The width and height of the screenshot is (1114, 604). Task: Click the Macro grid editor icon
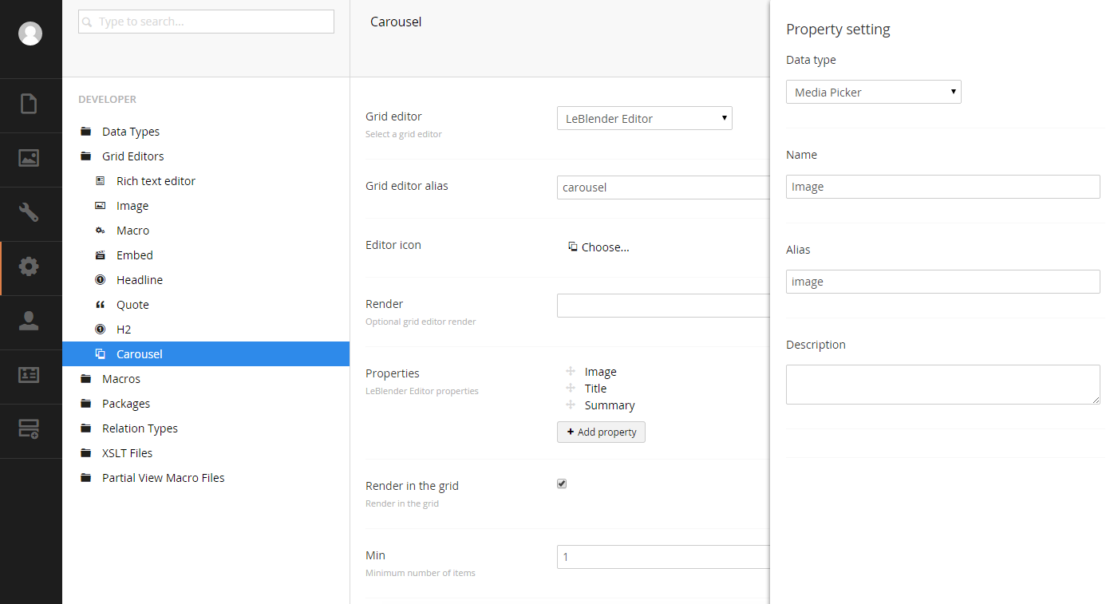(100, 231)
